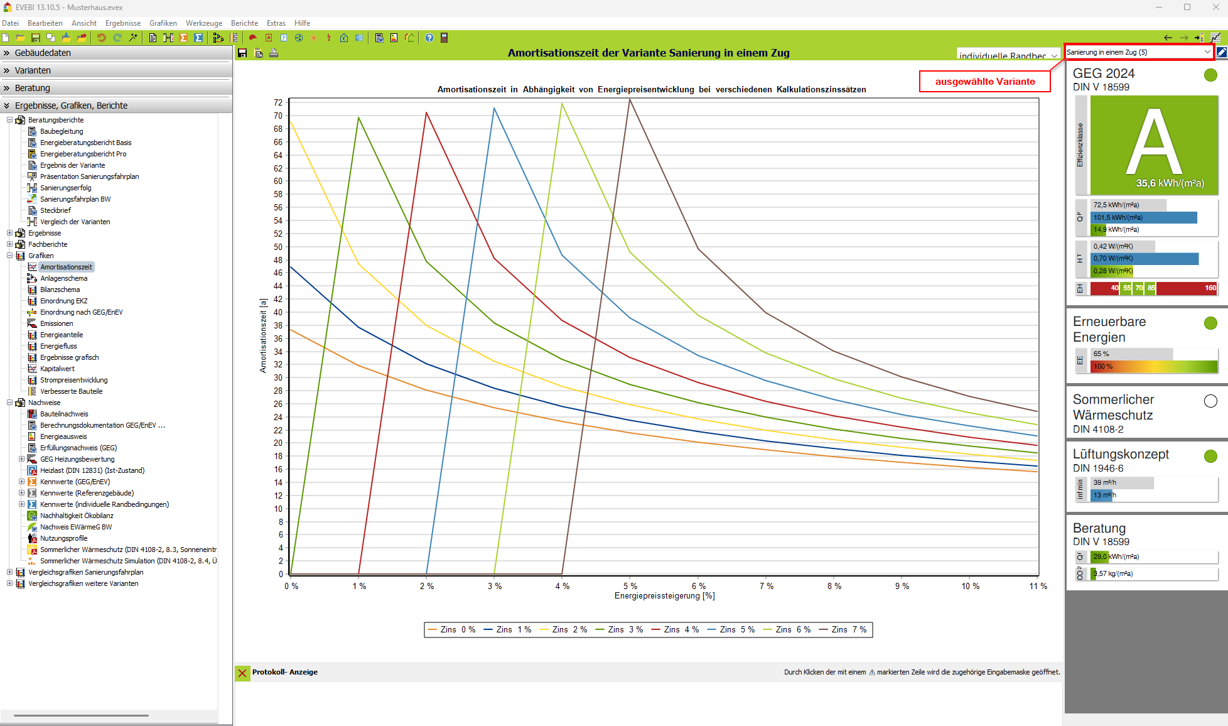This screenshot has height=726, width=1228.
Task: Open the help question mark icon
Action: [429, 38]
